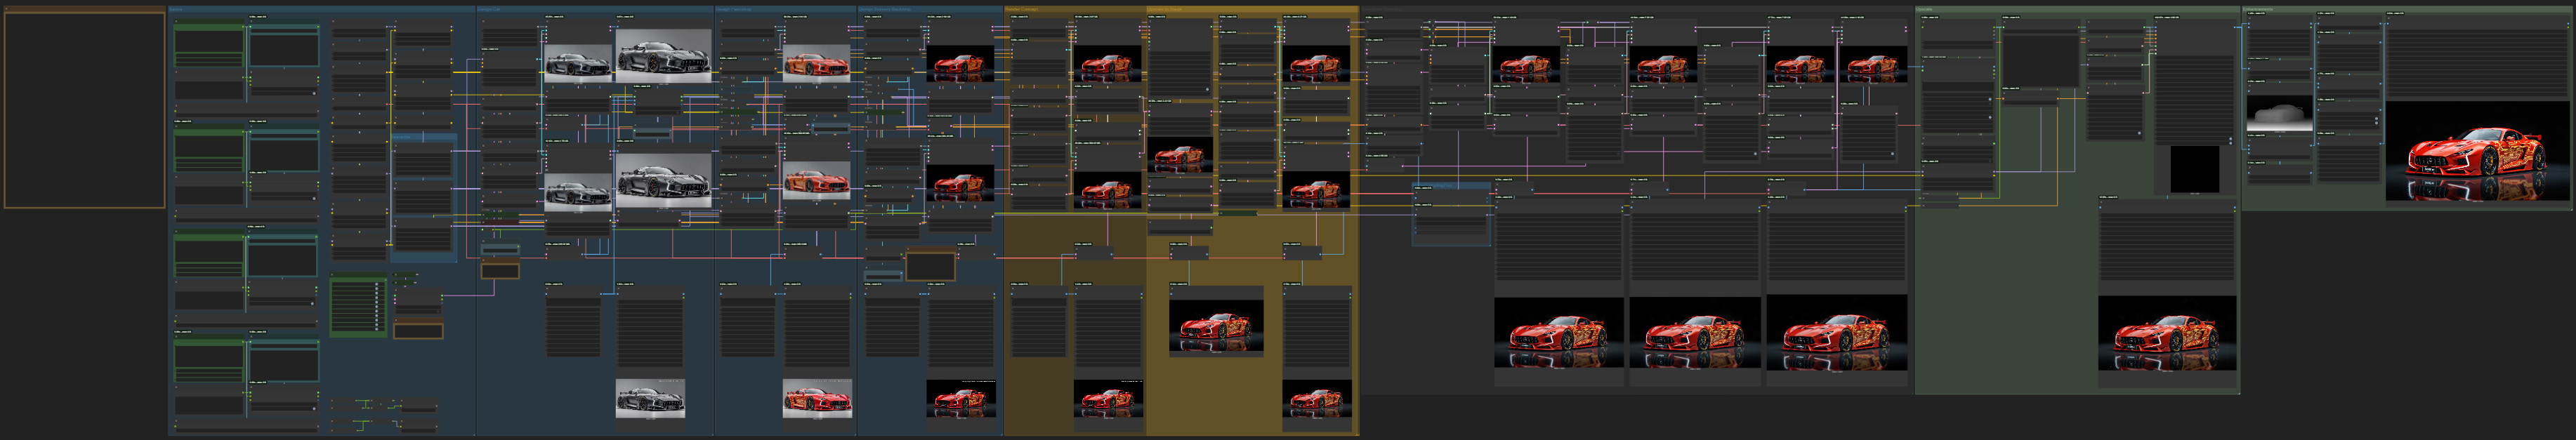Select the black square mask preview
Image resolution: width=2576 pixels, height=440 pixels.
[x=2194, y=169]
